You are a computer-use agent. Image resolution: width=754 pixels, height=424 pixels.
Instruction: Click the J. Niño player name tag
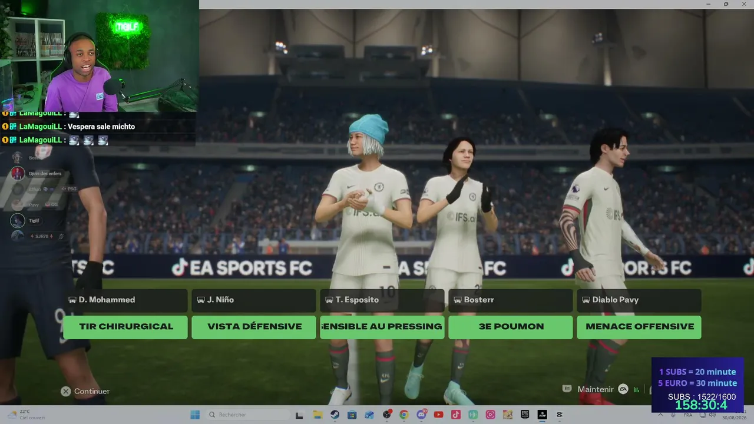tap(254, 300)
